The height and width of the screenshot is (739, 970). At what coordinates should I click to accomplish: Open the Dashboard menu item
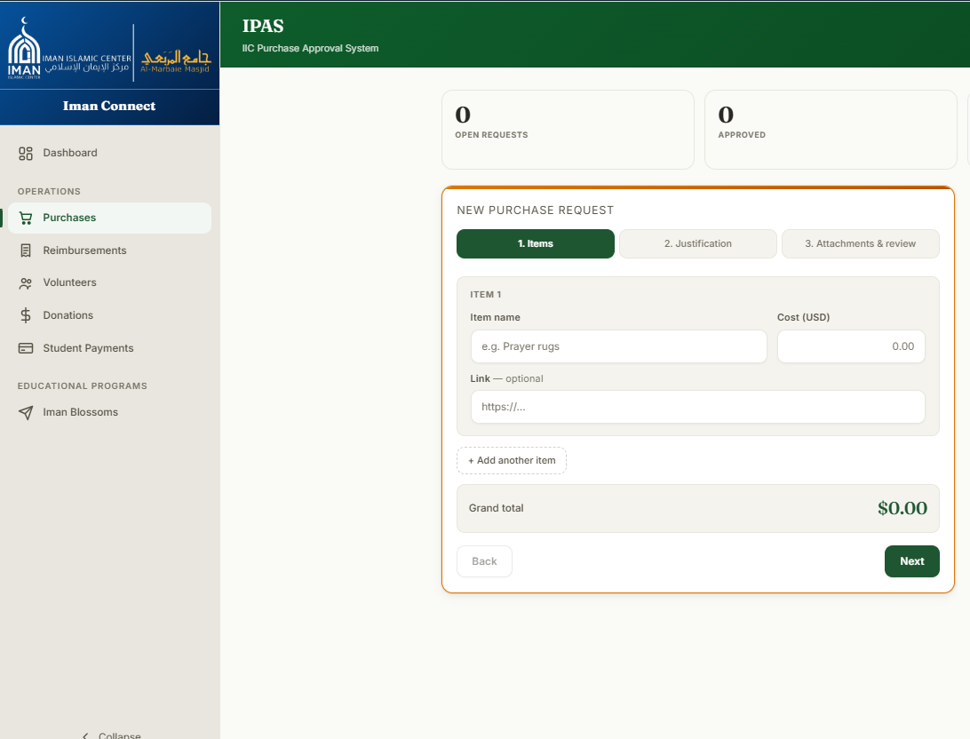pyautogui.click(x=109, y=153)
